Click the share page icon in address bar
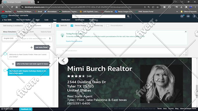This screenshot has width=198, height=111. [x=153, y=7]
